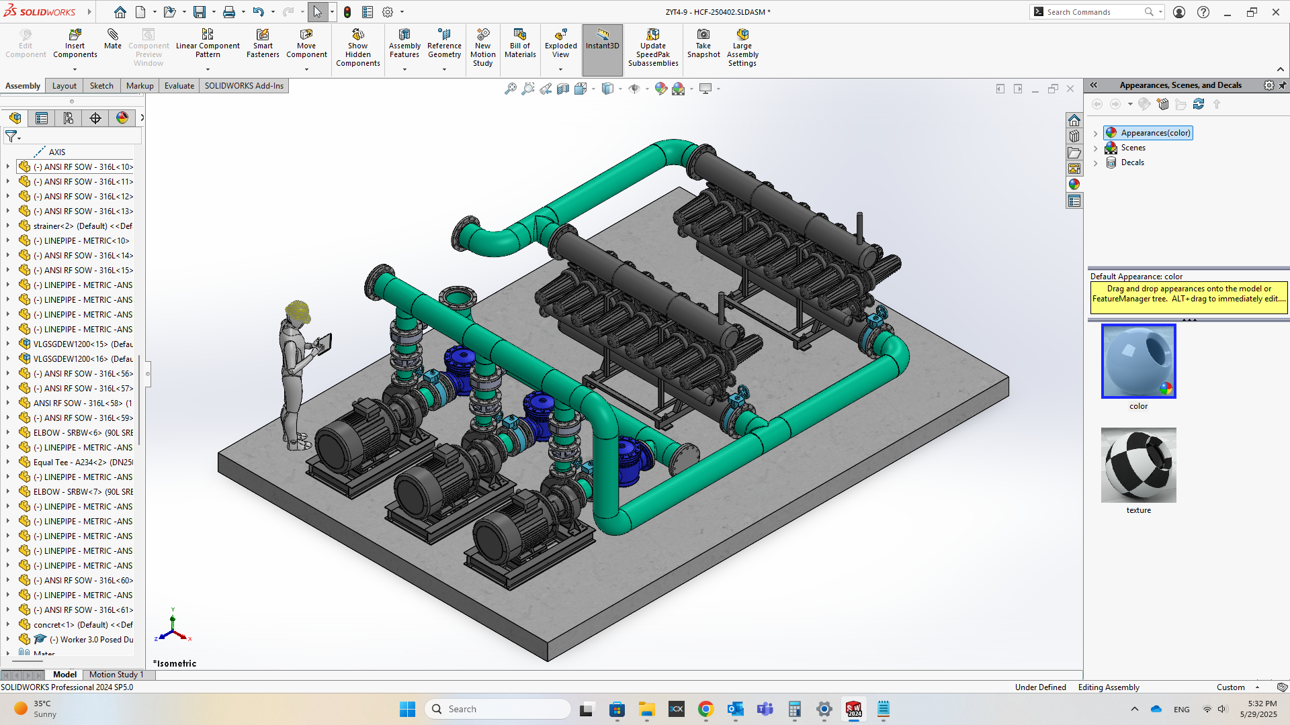This screenshot has height=725, width=1290.
Task: Open Insert Components dropdown arrow
Action: pyautogui.click(x=75, y=69)
